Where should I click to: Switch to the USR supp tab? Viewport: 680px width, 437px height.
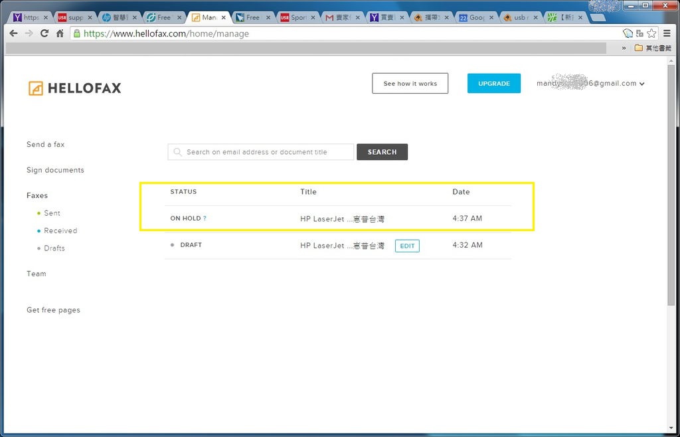pos(74,18)
